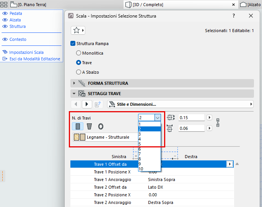
Task: Click the next page arrow button
Action: 87,104
